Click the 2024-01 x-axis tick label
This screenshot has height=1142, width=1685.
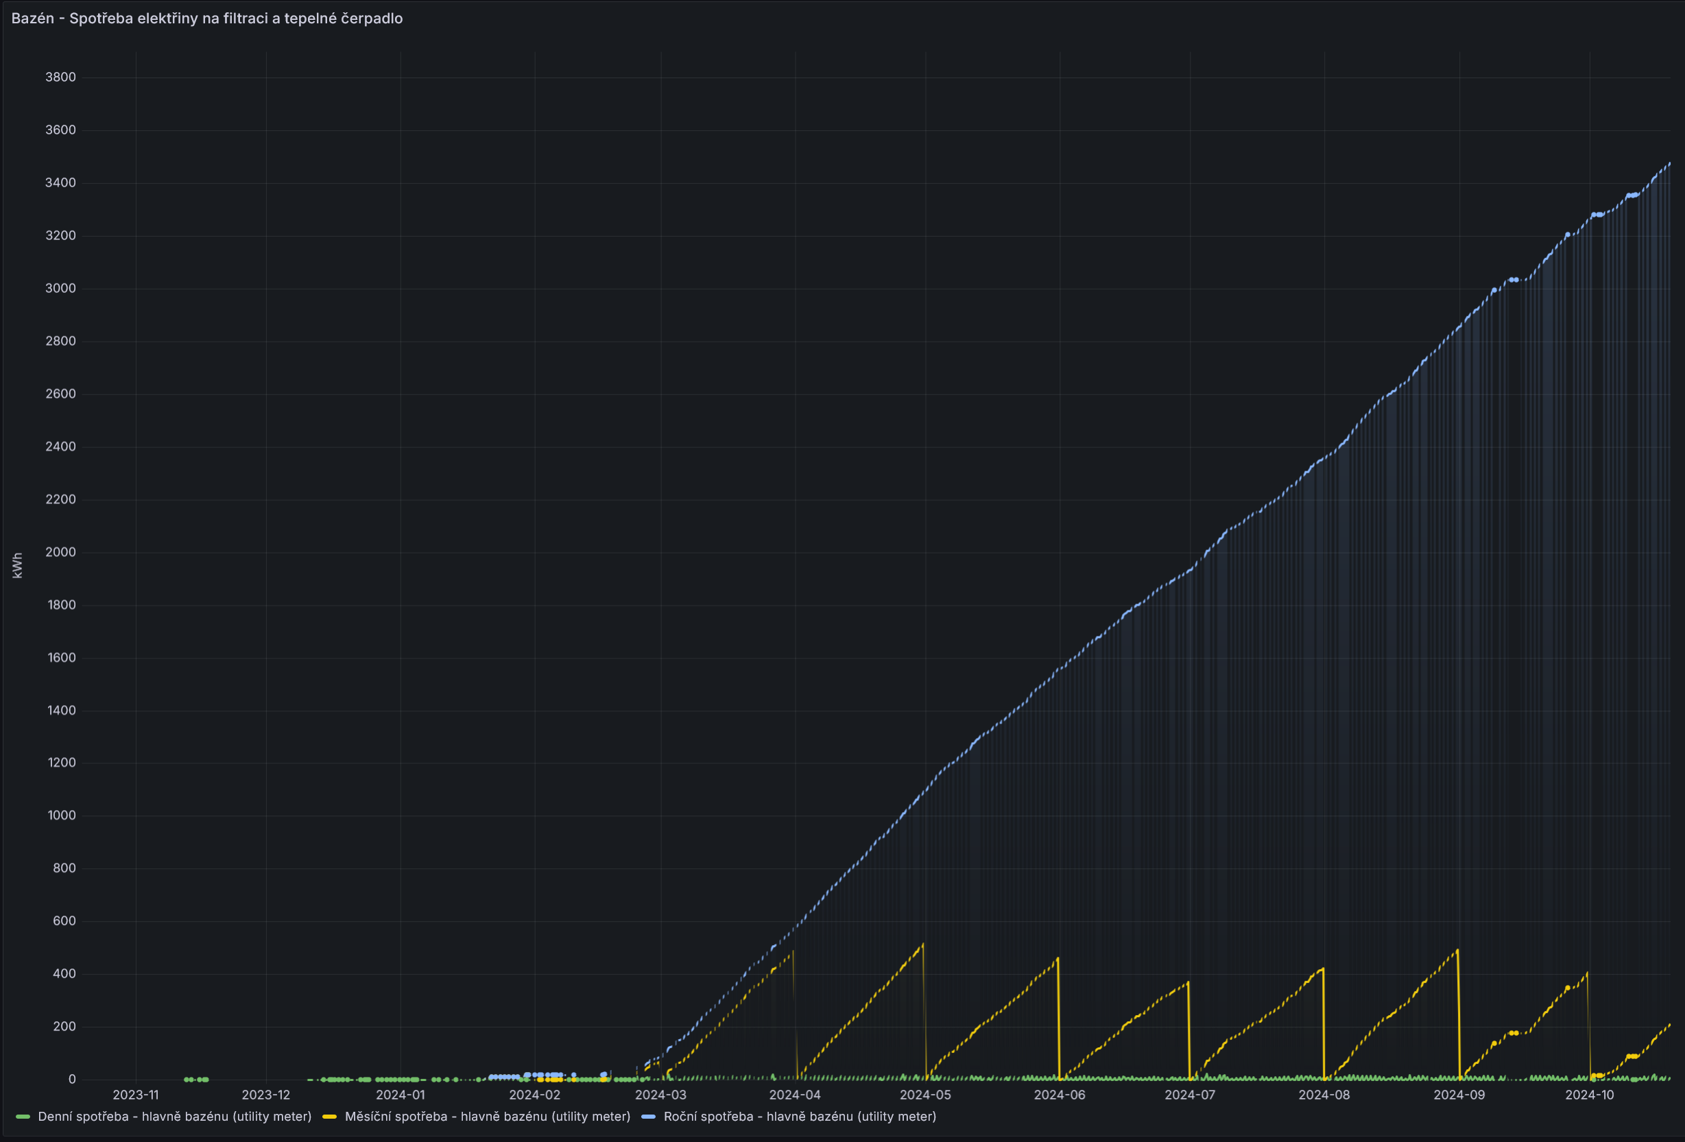[x=401, y=1095]
